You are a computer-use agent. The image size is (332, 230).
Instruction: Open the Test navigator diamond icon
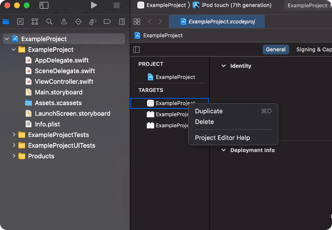pos(78,22)
